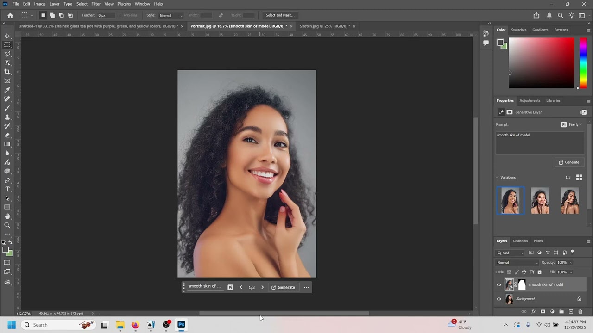Select the Pen tool

point(7,180)
